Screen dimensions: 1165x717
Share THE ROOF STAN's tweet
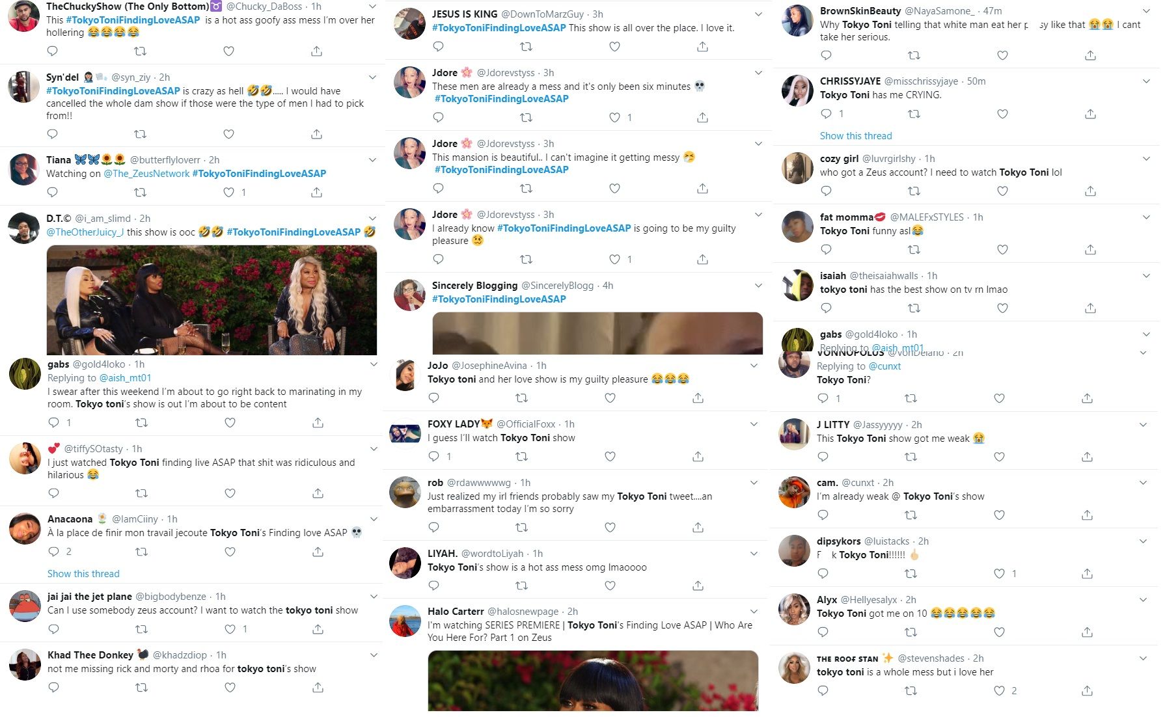click(x=1087, y=690)
